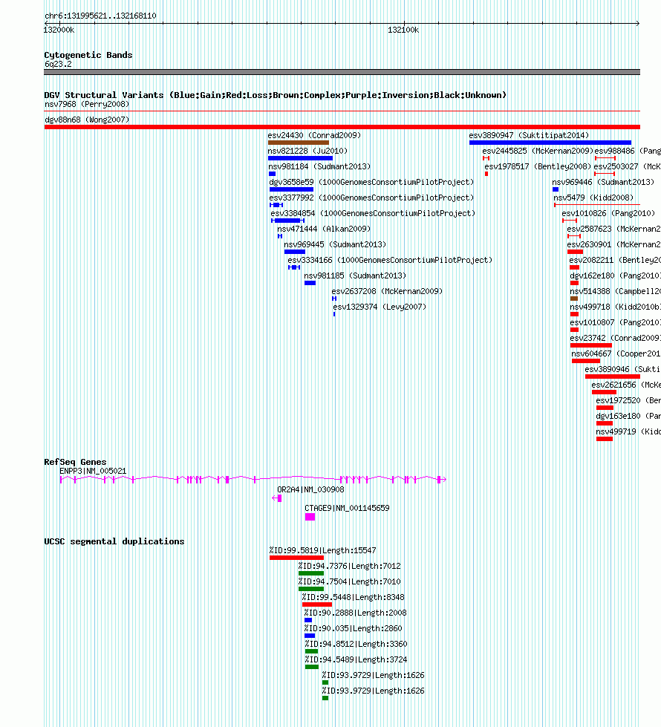Open esv2445825 (McKernan2009) label
The height and width of the screenshot is (727, 661).
(538, 151)
